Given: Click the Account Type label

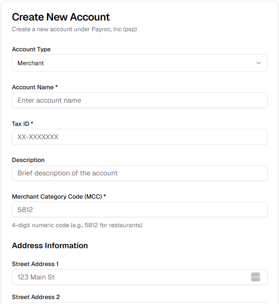Looking at the screenshot, I should click(31, 50).
